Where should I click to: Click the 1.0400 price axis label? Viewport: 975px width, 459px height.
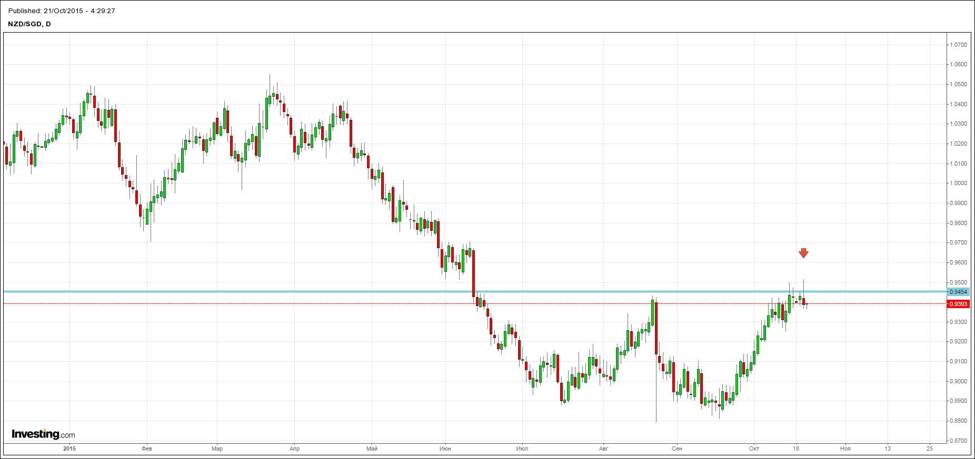pos(957,105)
